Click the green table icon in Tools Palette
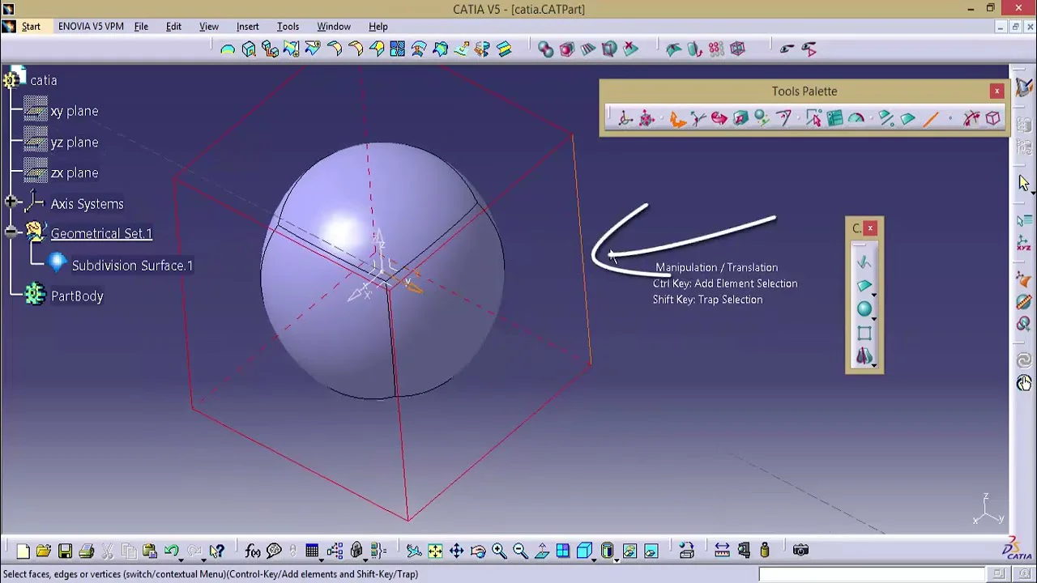The image size is (1037, 583). click(834, 119)
